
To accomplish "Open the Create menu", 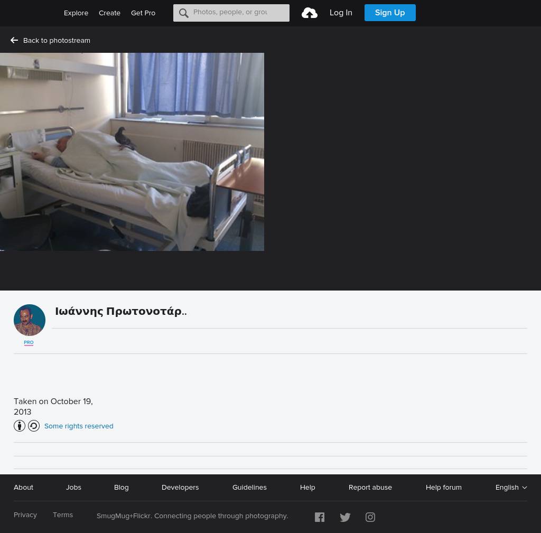I will [109, 13].
